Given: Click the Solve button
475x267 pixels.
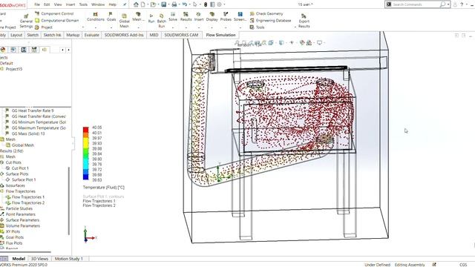Looking at the screenshot, I should click(x=173, y=16).
